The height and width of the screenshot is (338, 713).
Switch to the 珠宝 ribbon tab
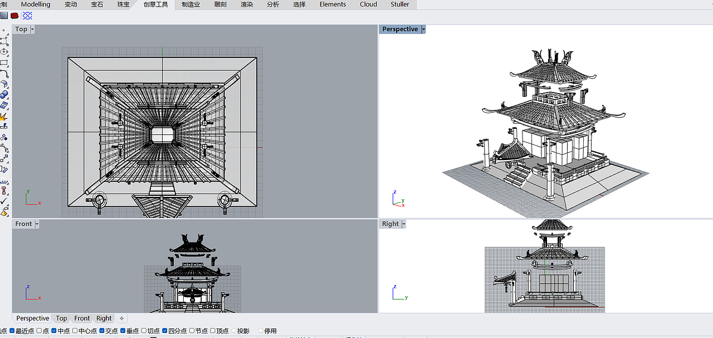[x=123, y=4]
